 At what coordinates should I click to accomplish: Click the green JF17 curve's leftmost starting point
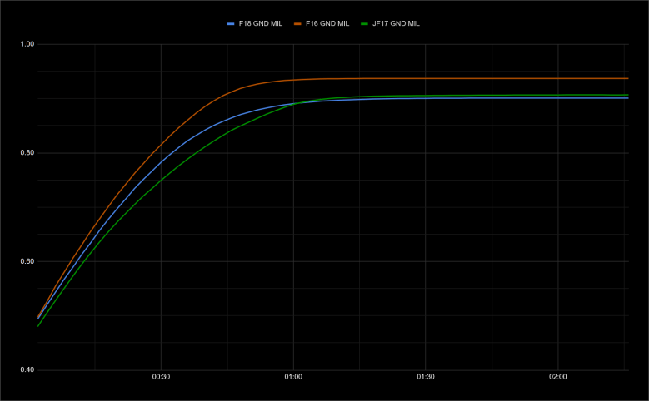38,326
